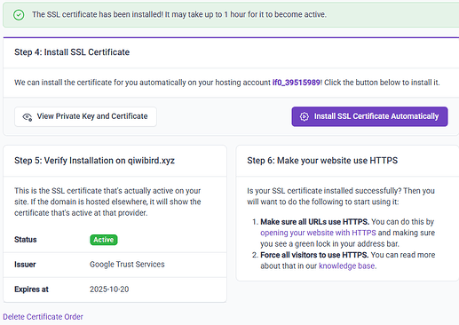Click 'Force all visitors to use HTTPS' text
Screen dimensions: 459x325
(x=314, y=255)
